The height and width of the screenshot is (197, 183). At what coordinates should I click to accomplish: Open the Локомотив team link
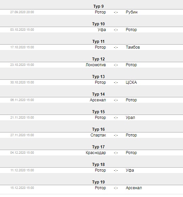tap(96, 65)
